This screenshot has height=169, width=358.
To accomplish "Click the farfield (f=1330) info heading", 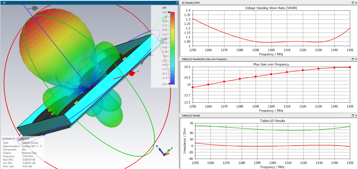I will [15, 138].
